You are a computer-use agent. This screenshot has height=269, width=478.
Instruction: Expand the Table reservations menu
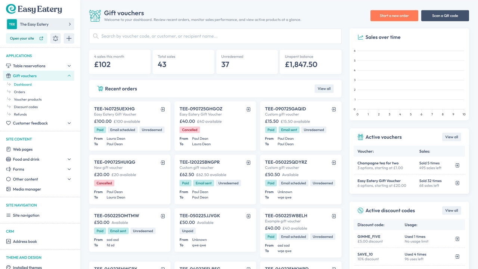(x=69, y=66)
